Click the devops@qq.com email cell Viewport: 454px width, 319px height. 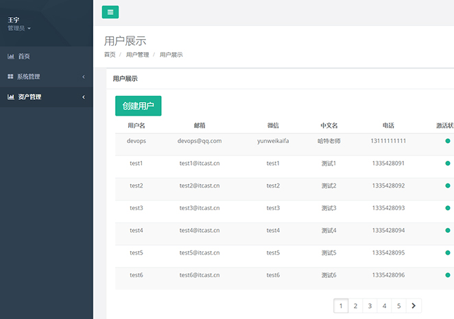[200, 141]
